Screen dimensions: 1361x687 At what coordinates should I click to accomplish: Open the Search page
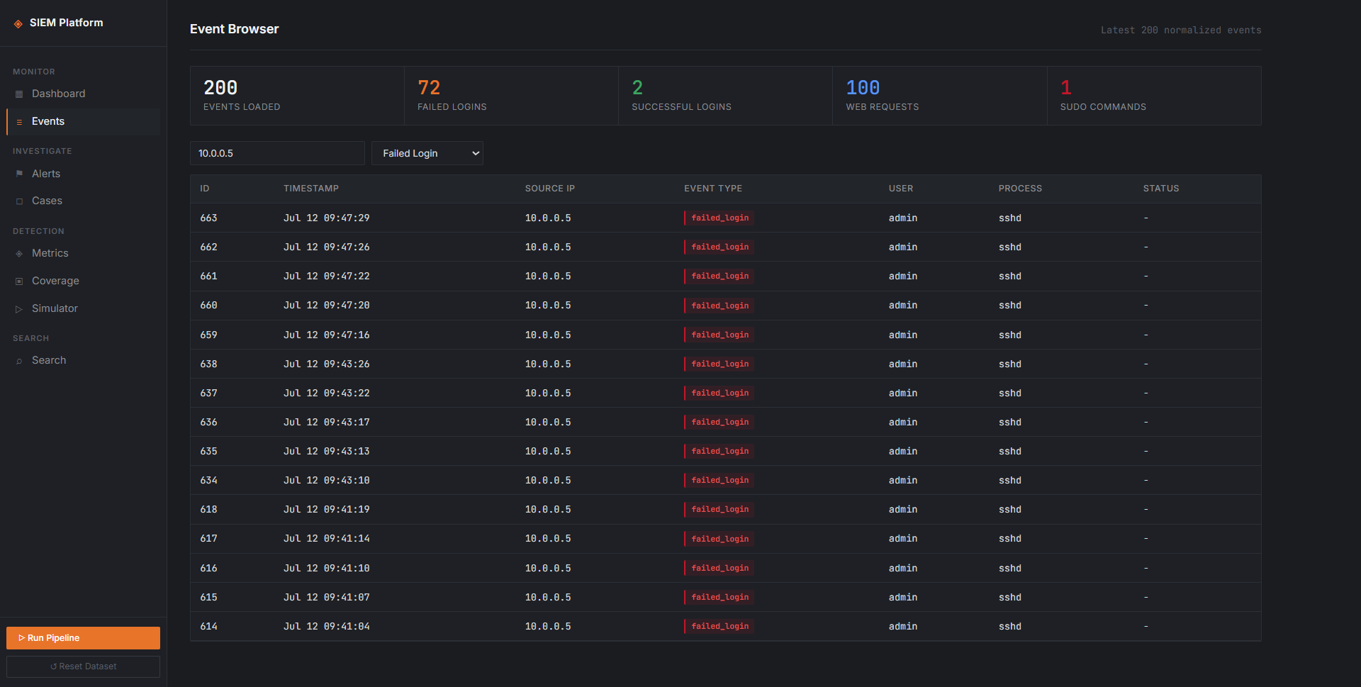pos(83,360)
